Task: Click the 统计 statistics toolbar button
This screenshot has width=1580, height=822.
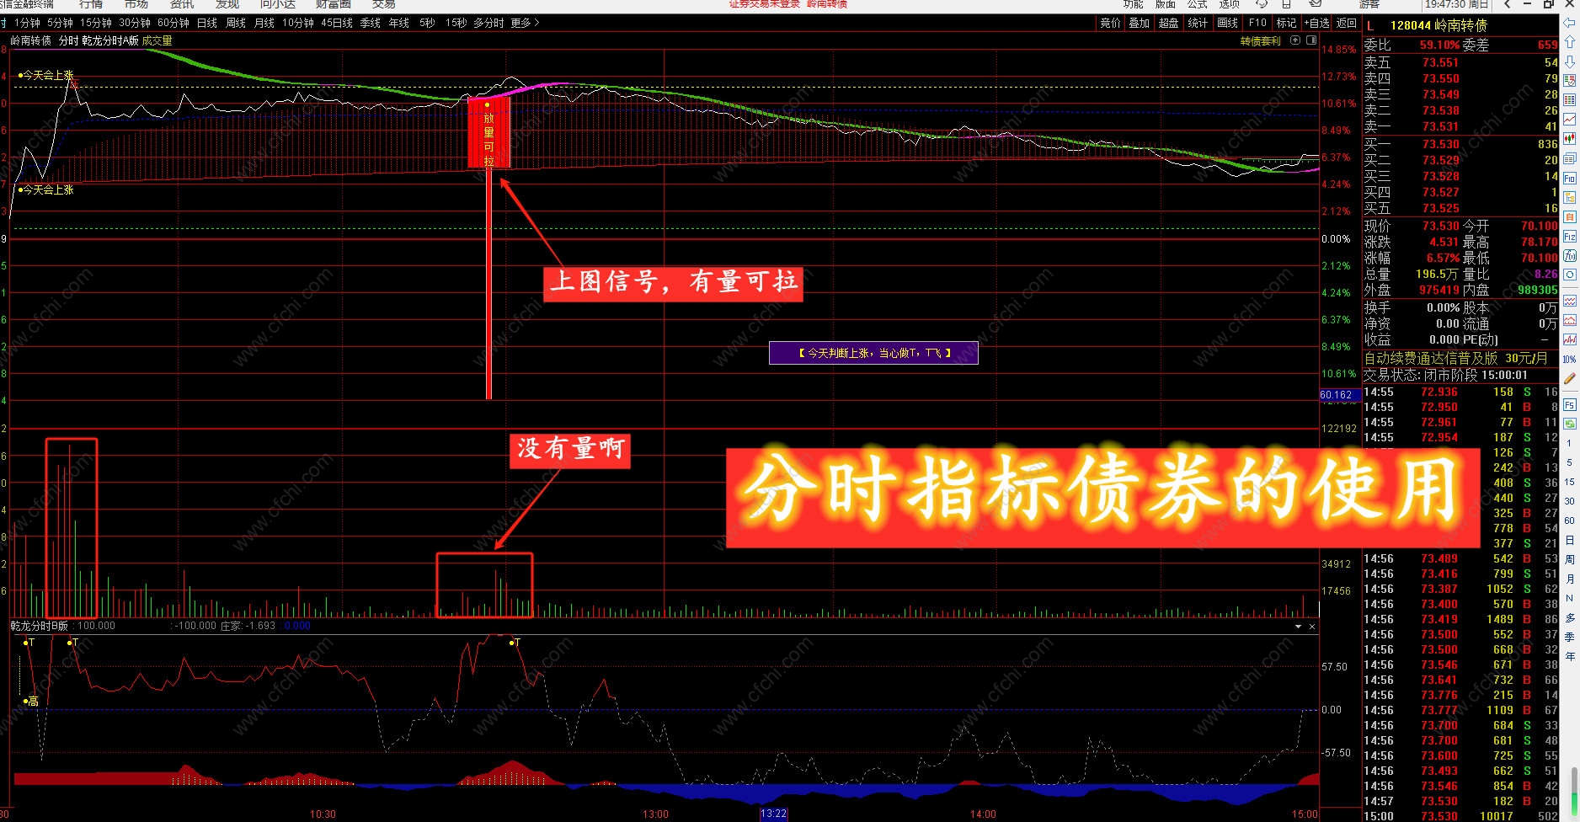Action: point(1198,23)
